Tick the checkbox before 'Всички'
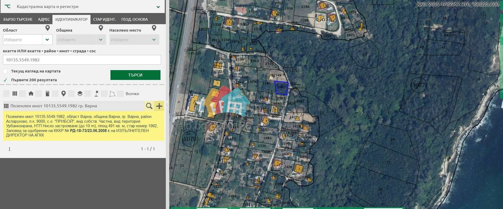Image resolution: width=503 pixels, height=209 pixels. (121, 94)
